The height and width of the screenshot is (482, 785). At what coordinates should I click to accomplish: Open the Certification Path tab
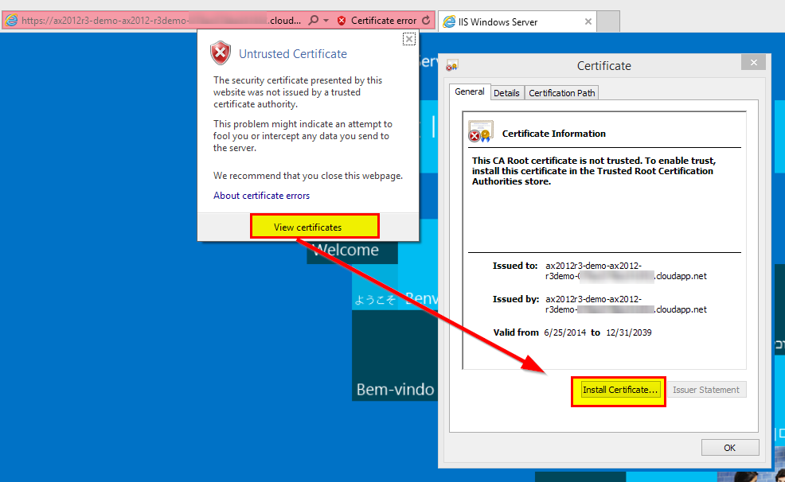pyautogui.click(x=561, y=93)
